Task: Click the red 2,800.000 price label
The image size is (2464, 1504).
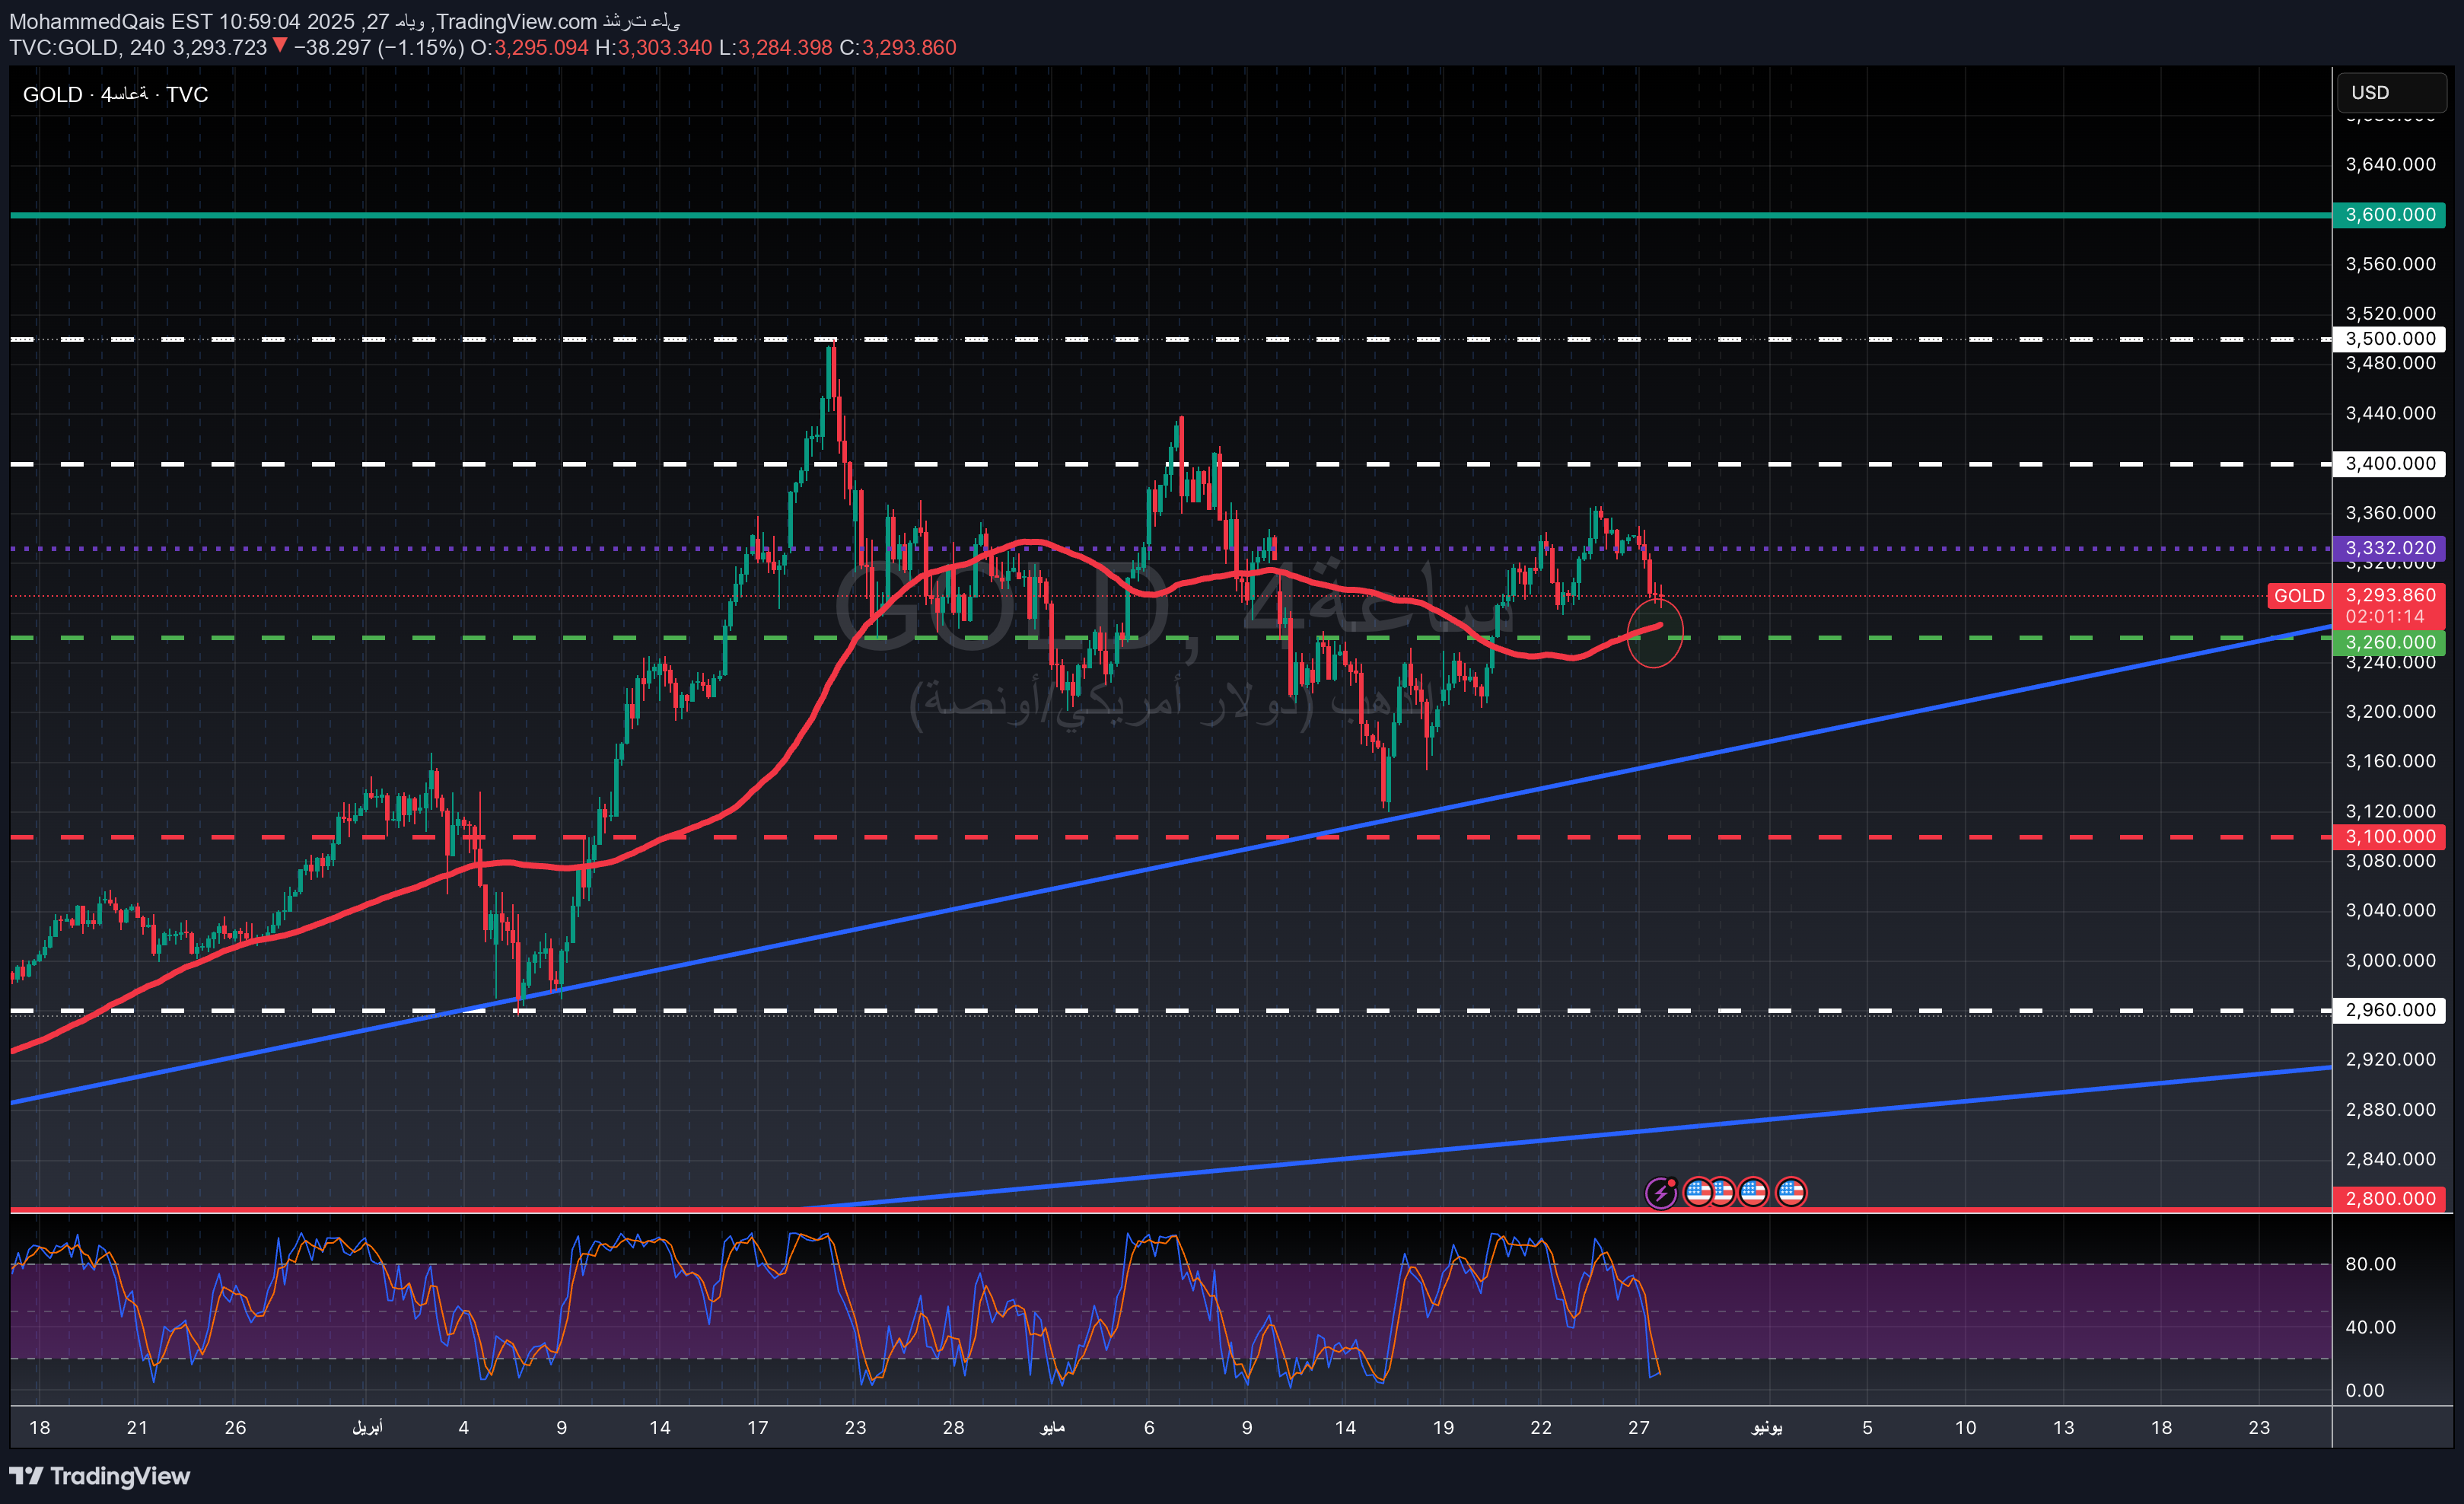Action: click(x=2390, y=1198)
